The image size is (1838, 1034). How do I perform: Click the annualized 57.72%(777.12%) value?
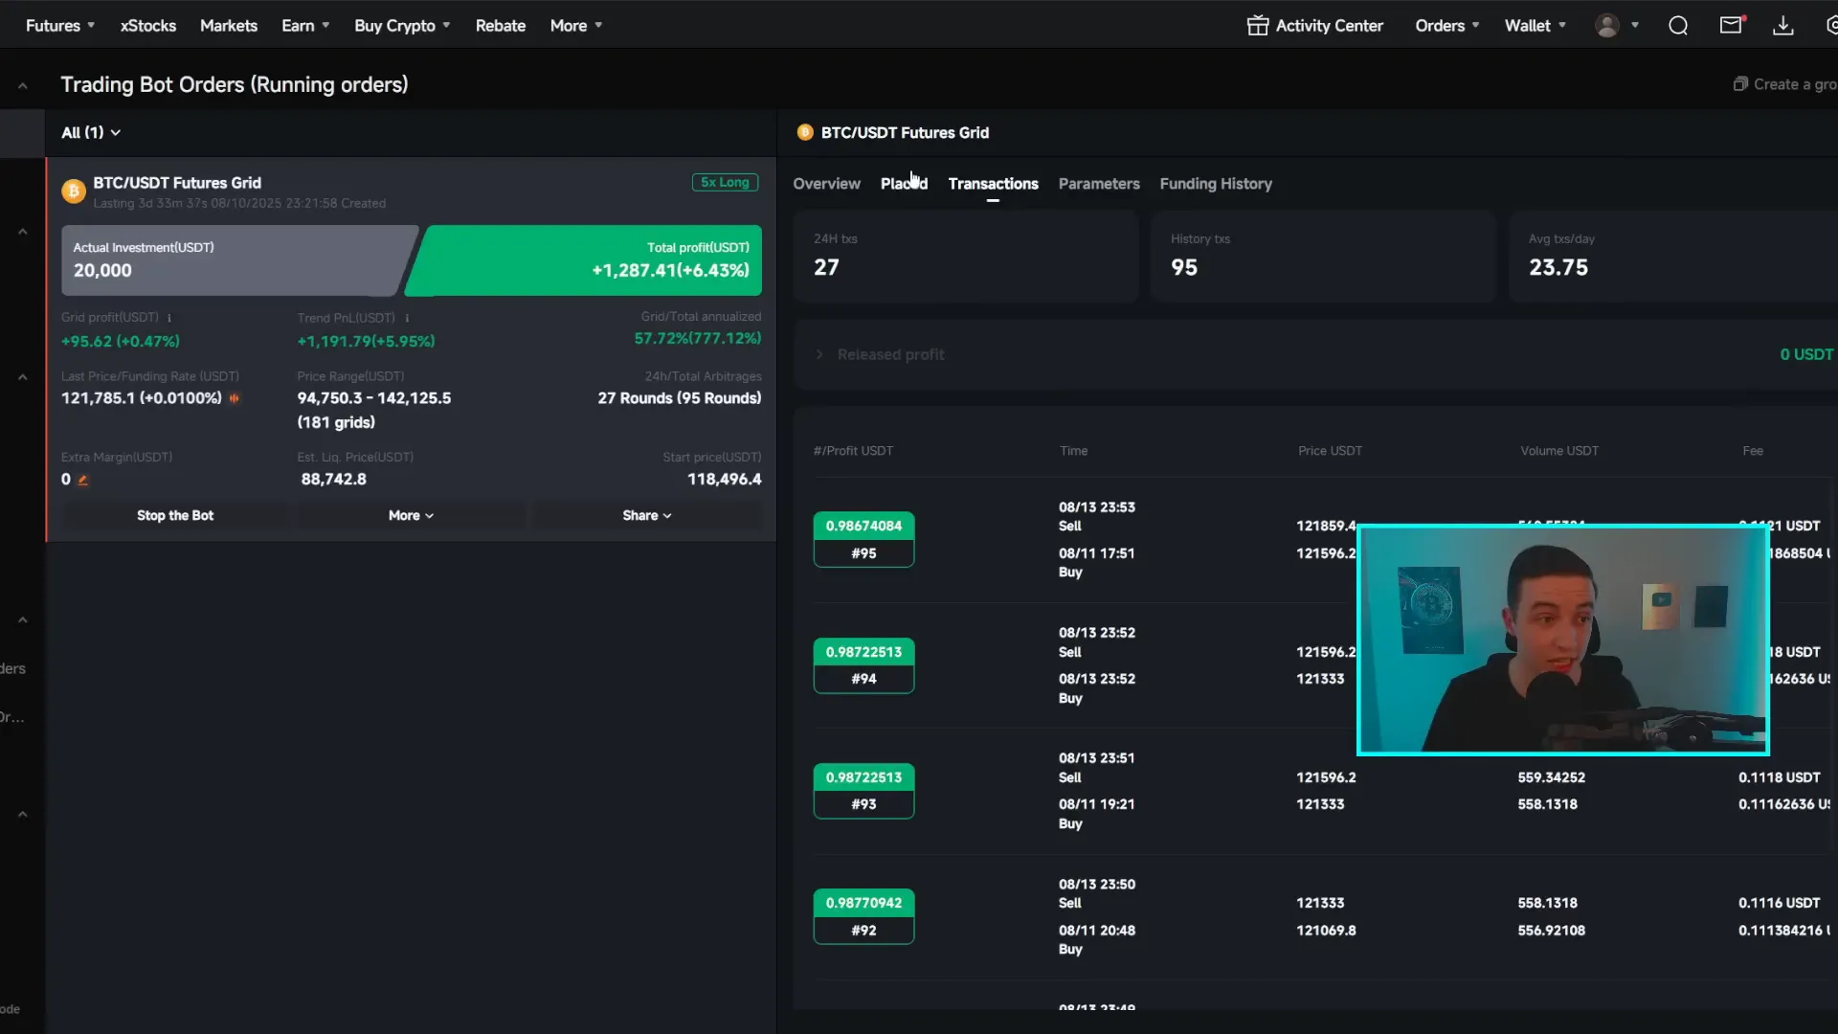[x=698, y=338]
